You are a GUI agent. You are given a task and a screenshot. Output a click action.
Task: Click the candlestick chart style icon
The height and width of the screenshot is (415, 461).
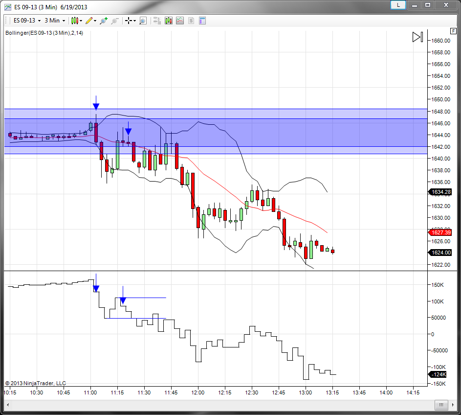[x=75, y=21]
